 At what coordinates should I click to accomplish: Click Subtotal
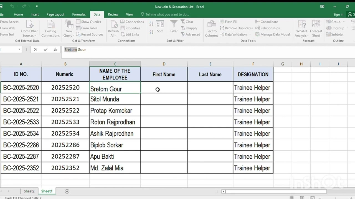click(x=335, y=35)
